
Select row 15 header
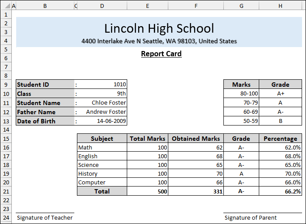(5, 139)
